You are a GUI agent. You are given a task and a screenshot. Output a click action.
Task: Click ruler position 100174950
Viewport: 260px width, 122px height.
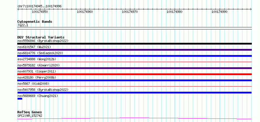[x=40, y=12]
